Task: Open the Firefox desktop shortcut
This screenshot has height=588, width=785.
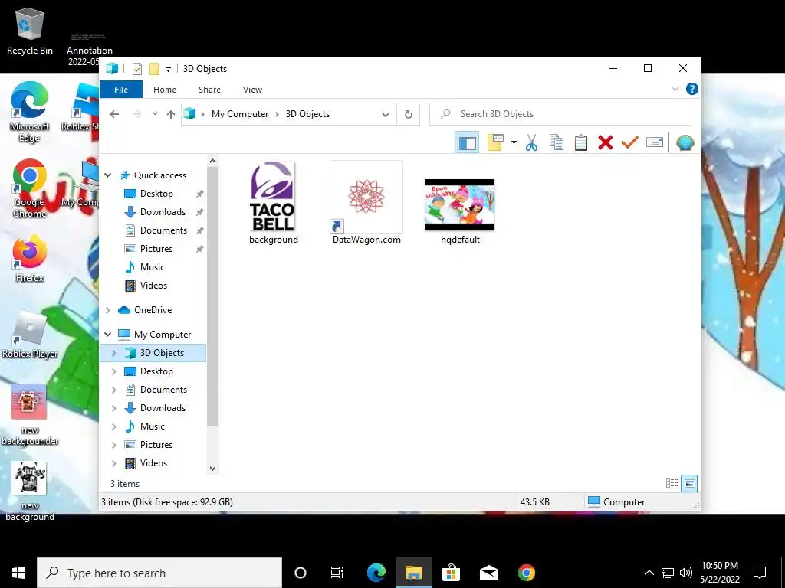Action: coord(30,259)
